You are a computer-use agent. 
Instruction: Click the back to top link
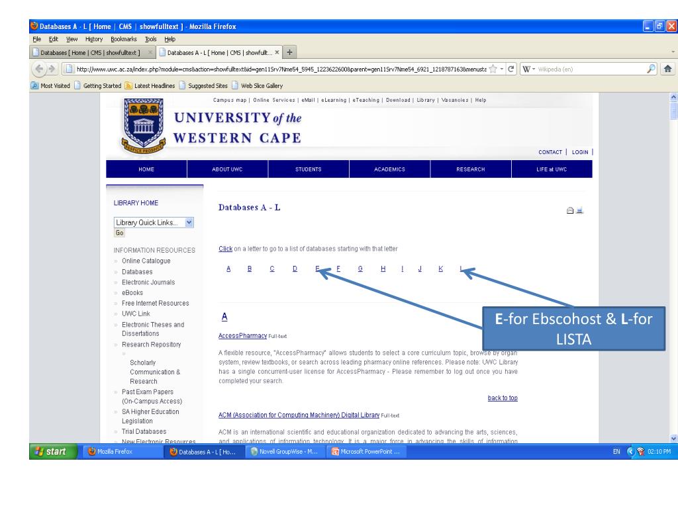coord(503,398)
